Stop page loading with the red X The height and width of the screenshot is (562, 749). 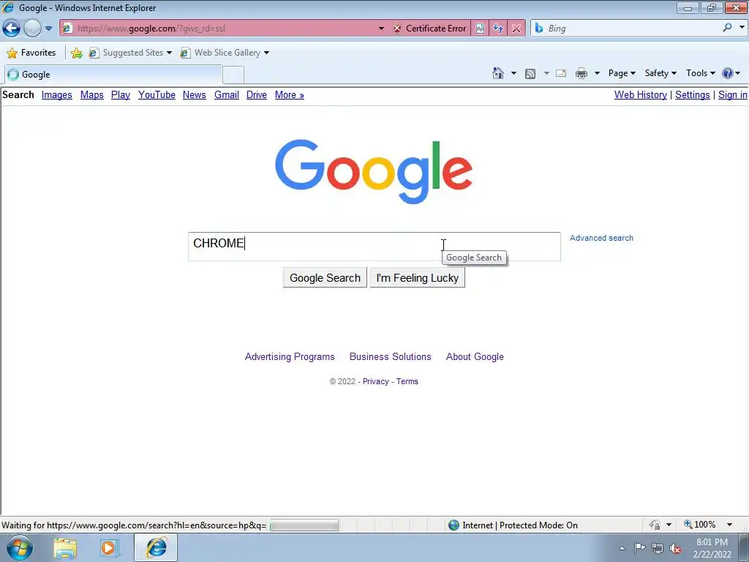pyautogui.click(x=516, y=29)
